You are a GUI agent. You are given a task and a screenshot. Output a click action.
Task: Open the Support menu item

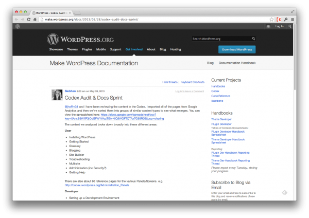coord(115,49)
